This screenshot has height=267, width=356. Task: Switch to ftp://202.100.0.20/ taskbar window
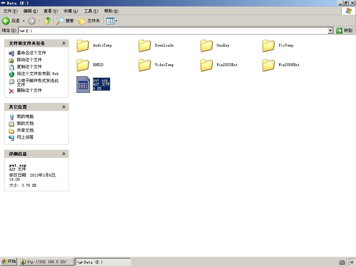point(47,262)
